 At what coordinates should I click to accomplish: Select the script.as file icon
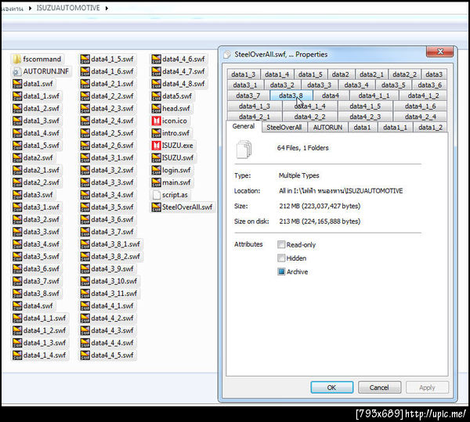point(156,195)
